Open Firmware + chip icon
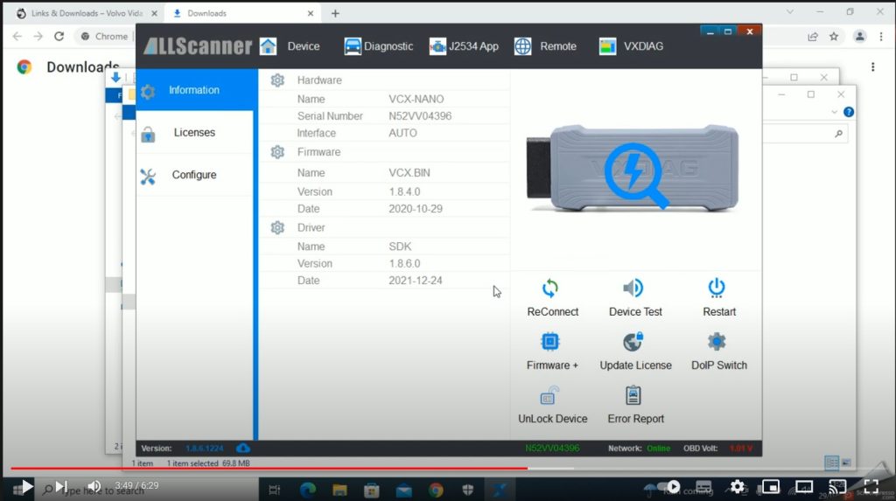Screen dimensions: 896x501 (549, 342)
